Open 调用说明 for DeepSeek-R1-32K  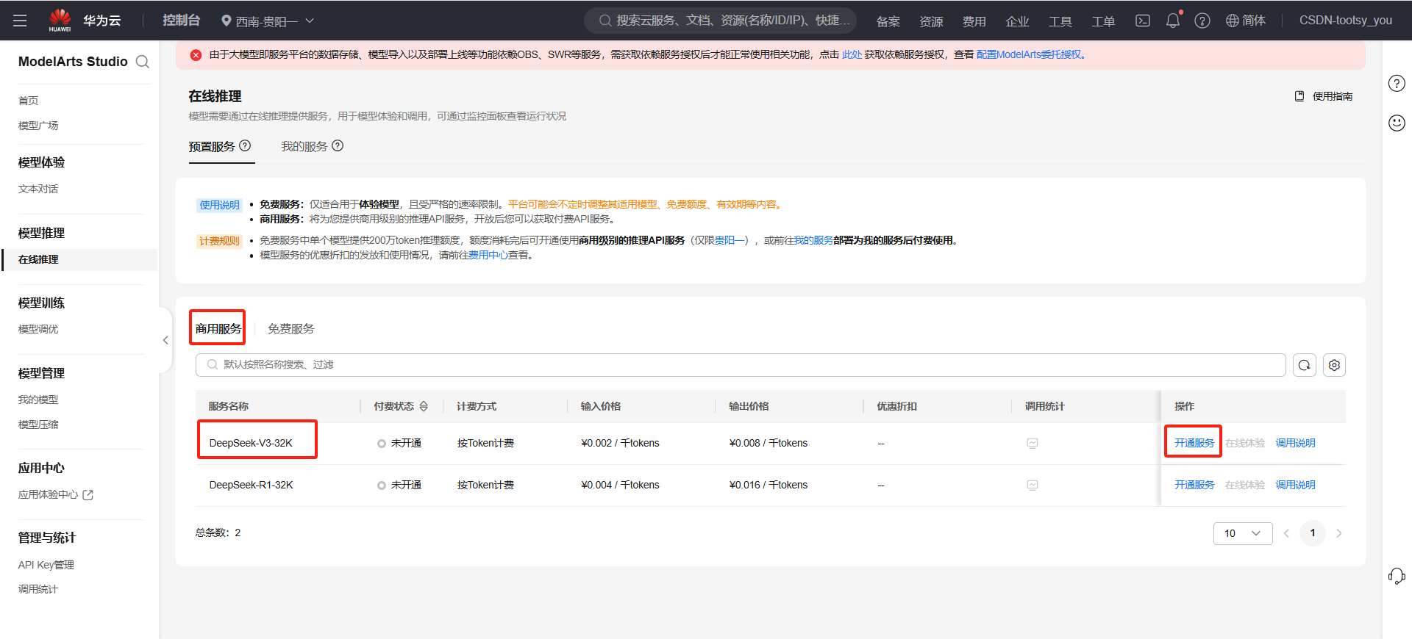pos(1295,485)
